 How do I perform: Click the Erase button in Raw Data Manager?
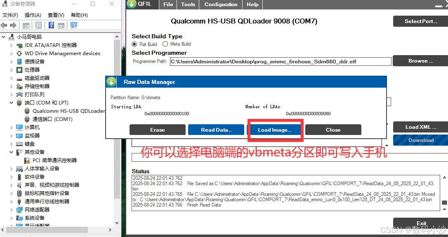tap(158, 130)
